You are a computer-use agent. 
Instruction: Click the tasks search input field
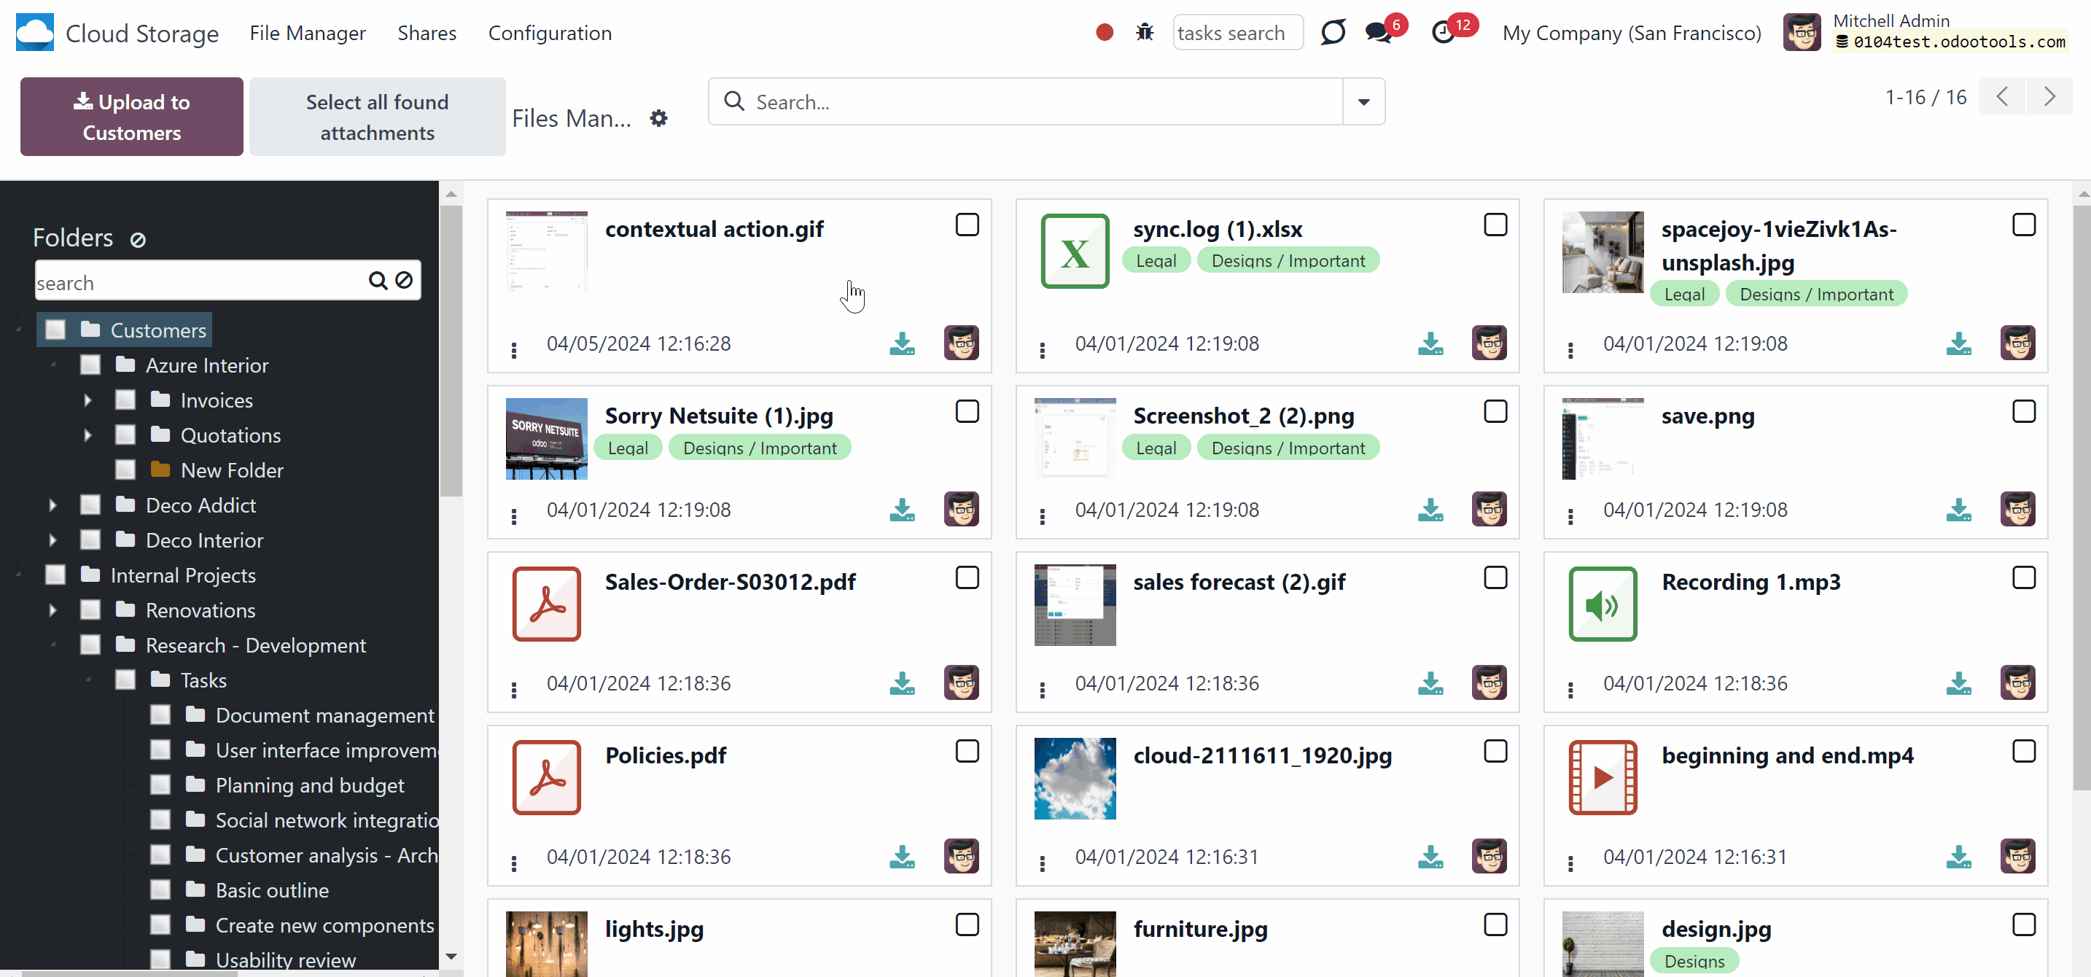[1238, 34]
